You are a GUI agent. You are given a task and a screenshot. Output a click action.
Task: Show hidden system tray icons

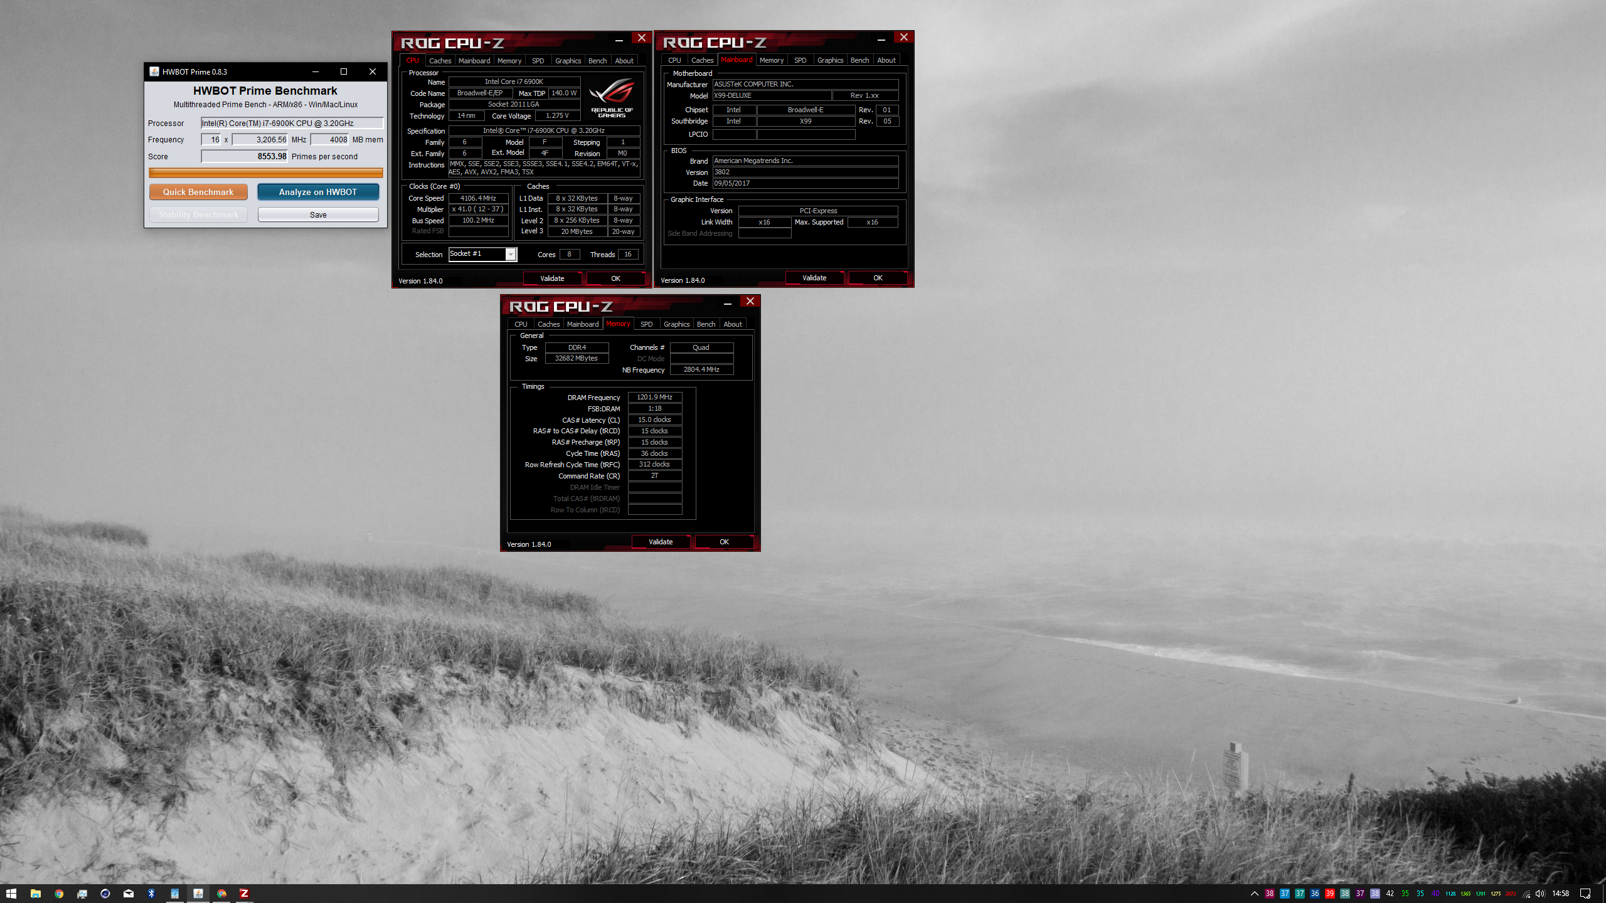[1255, 894]
